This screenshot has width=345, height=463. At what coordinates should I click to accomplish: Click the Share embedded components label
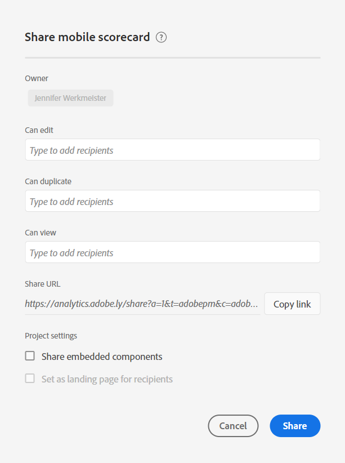[x=102, y=357]
